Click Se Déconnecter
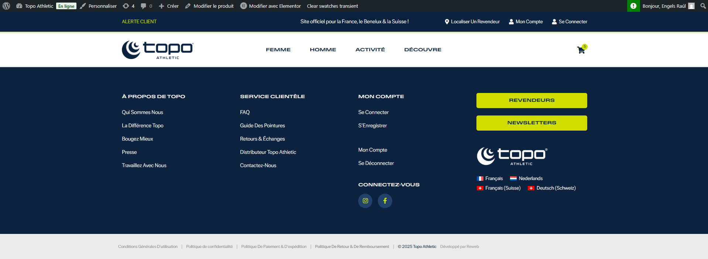708x259 pixels. (376, 163)
